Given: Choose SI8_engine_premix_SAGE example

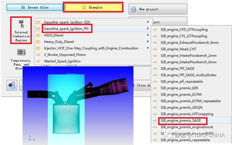Looking at the screenshot, I should pyautogui.click(x=180, y=121).
